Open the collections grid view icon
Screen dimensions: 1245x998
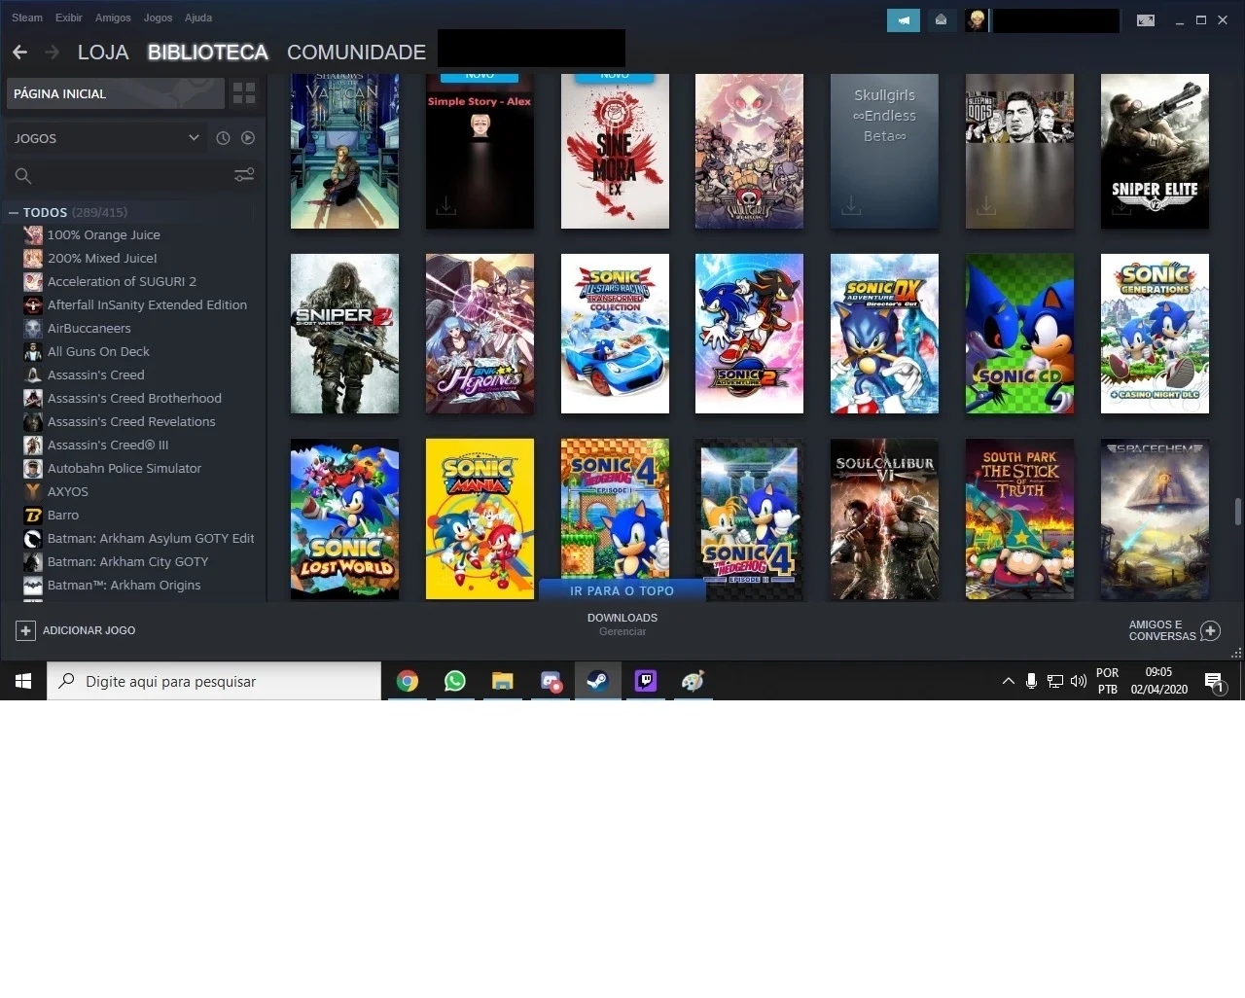point(244,93)
